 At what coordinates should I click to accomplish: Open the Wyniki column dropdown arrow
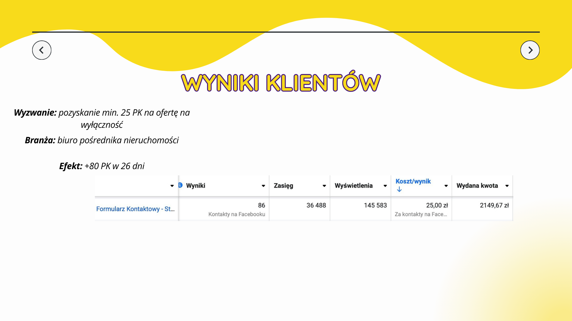[263, 186]
